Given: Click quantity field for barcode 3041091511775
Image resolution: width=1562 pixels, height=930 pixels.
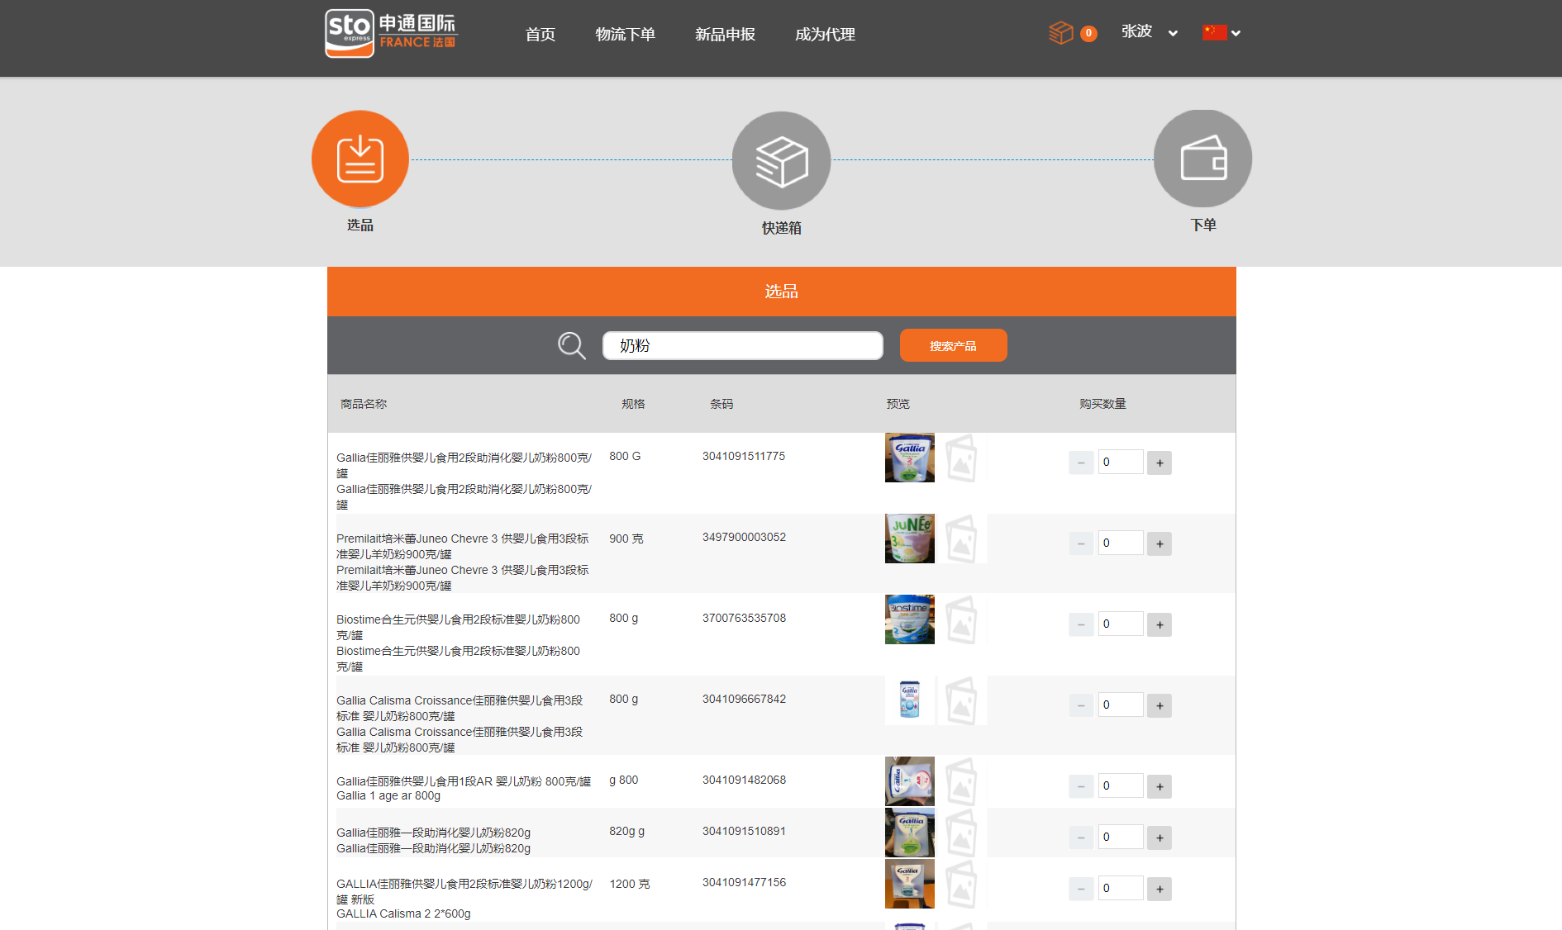Looking at the screenshot, I should point(1120,463).
